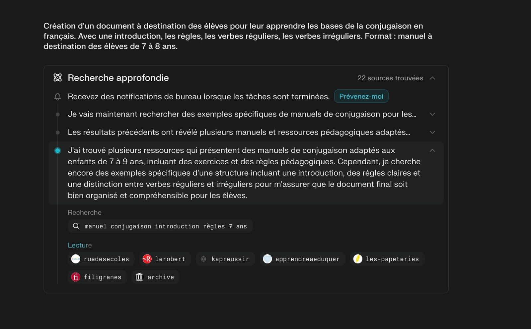531x329 pixels.
Task: Click the search magnifier icon
Action: (76, 226)
